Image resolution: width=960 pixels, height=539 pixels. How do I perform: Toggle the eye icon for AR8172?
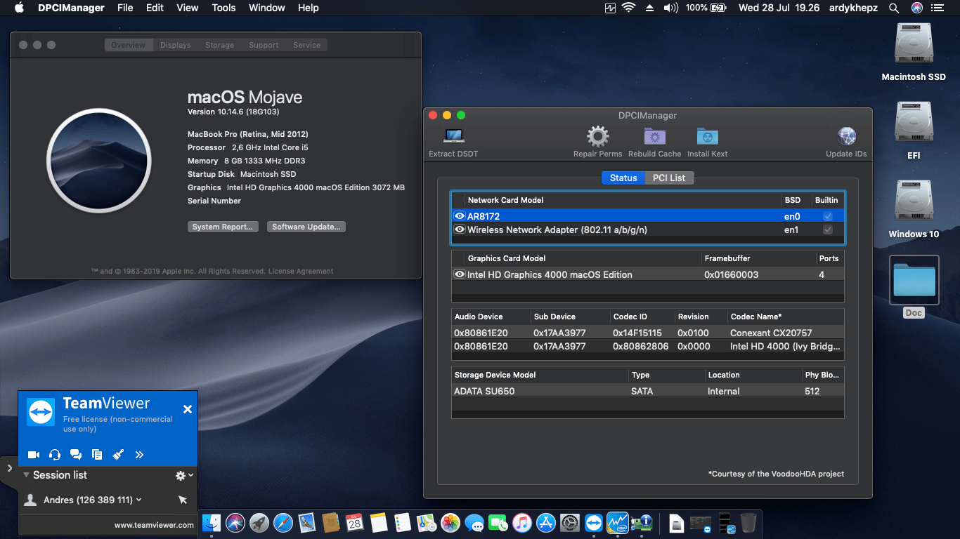pos(460,216)
